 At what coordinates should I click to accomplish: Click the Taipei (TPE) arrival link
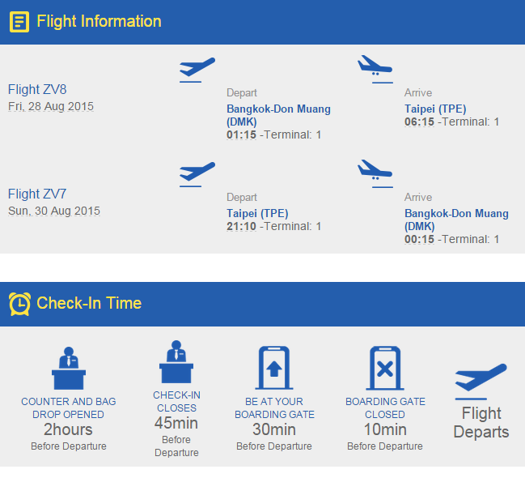point(435,109)
